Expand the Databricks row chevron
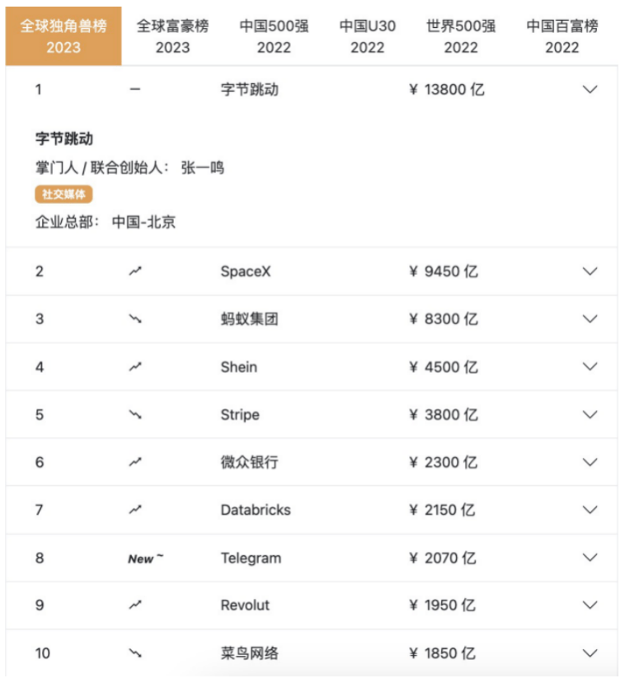This screenshot has height=683, width=625. click(590, 511)
